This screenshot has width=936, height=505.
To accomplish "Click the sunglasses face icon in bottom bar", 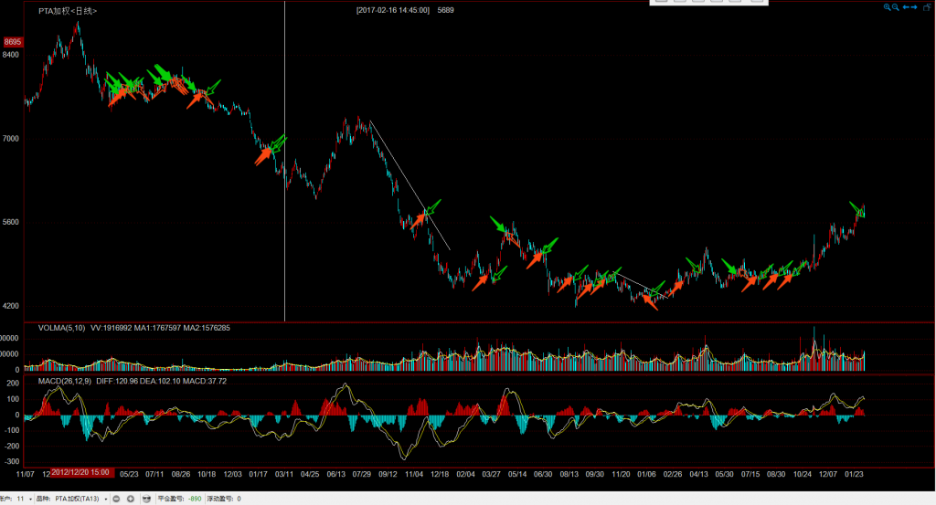I will pyautogui.click(x=146, y=499).
